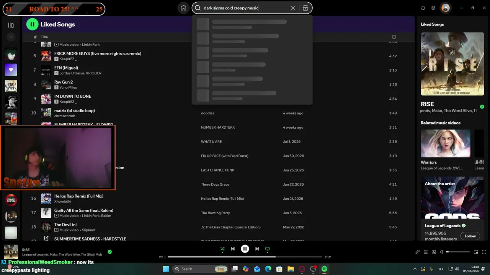The height and width of the screenshot is (275, 490).
Task: Open File Explorer from the taskbar
Action: [291, 269]
